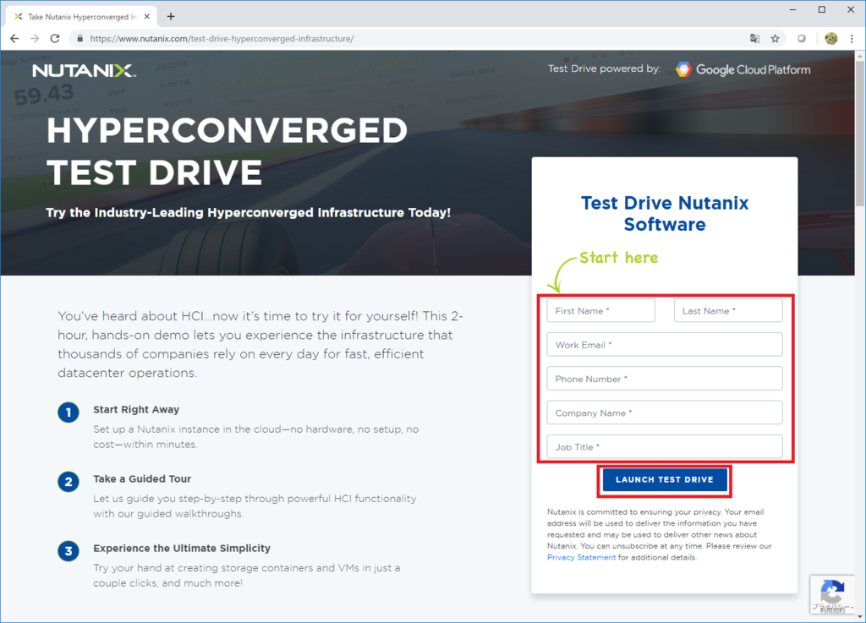Screen dimensions: 866x623
Task: Click into the Phone Number field
Action: 665,379
